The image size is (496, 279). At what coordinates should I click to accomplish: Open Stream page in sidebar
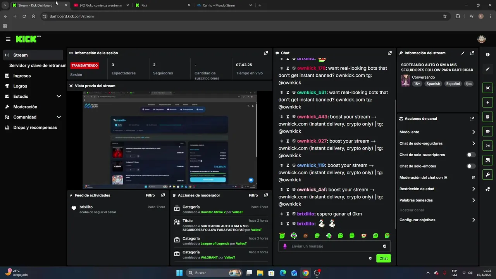point(33,55)
